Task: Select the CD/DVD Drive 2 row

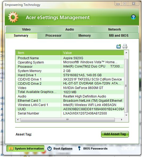Action: point(70,83)
